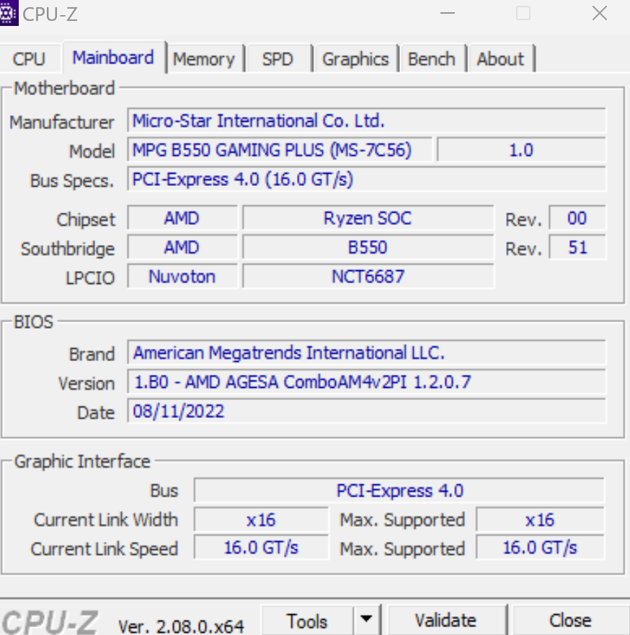The width and height of the screenshot is (630, 635).
Task: Click the Southbridge Rev. value 51
Action: (577, 247)
